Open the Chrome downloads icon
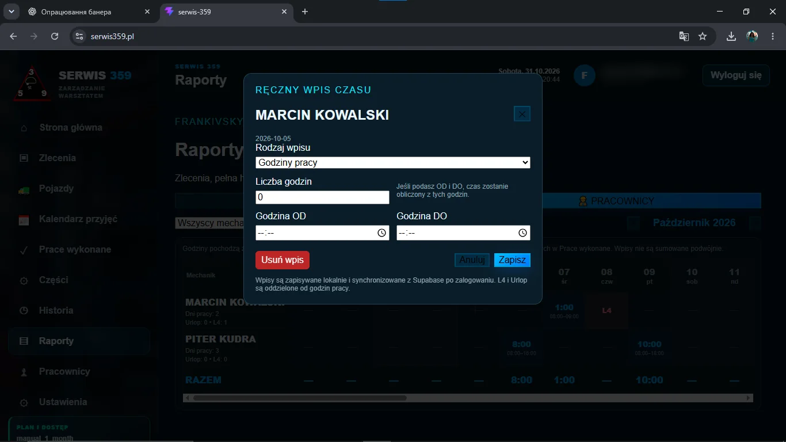 click(x=731, y=36)
